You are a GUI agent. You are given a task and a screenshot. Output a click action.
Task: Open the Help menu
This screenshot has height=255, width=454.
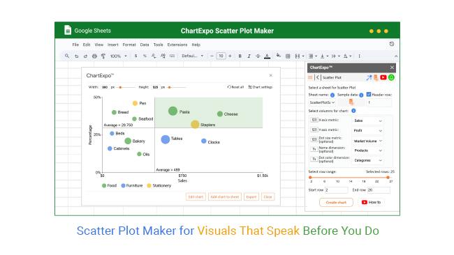(x=196, y=45)
